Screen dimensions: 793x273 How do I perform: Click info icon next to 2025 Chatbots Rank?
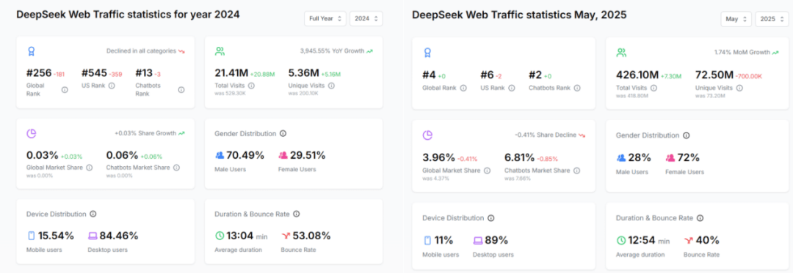click(x=577, y=88)
